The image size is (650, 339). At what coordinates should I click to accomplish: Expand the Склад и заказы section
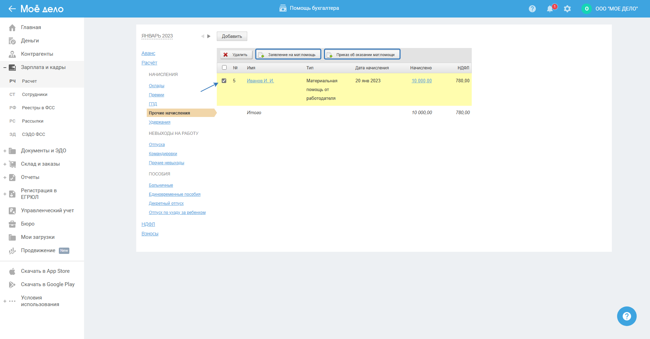pos(5,164)
